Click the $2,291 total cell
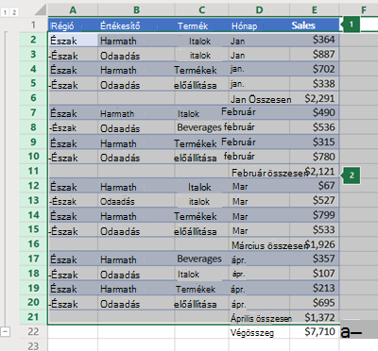378x351 pixels. pos(315,98)
